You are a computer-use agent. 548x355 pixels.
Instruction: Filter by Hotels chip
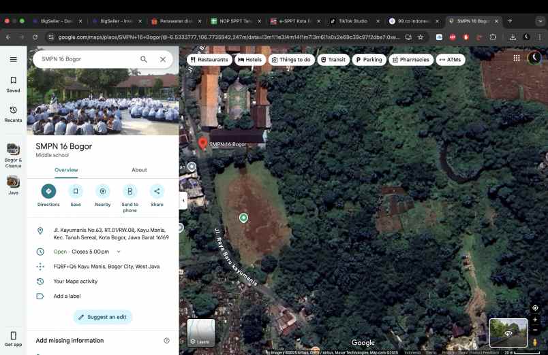point(250,60)
